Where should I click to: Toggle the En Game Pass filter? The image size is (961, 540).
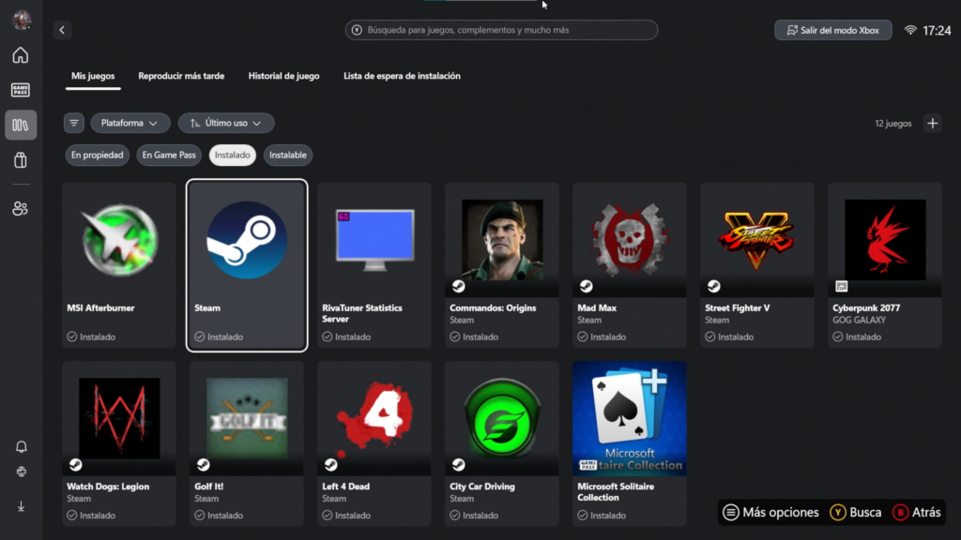169,155
